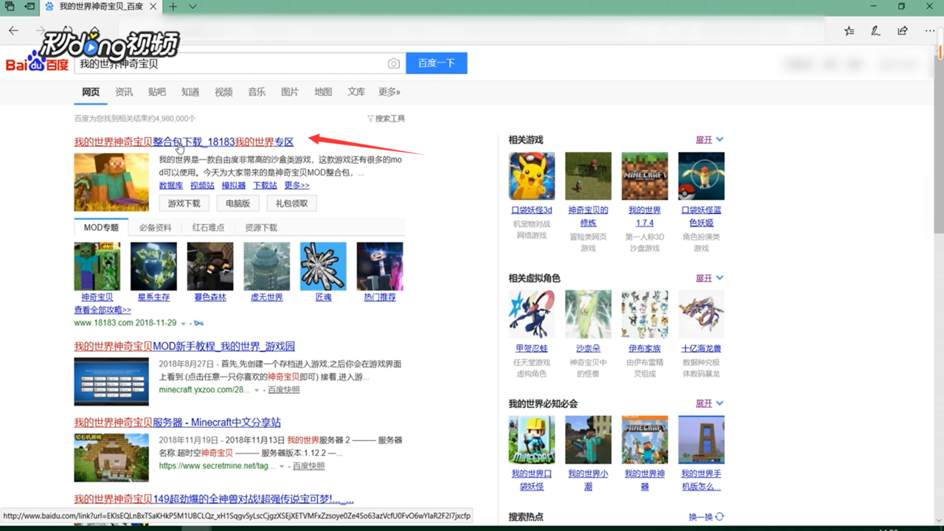The height and width of the screenshot is (531, 944).
Task: Click the share icon in browser toolbar
Action: (903, 31)
